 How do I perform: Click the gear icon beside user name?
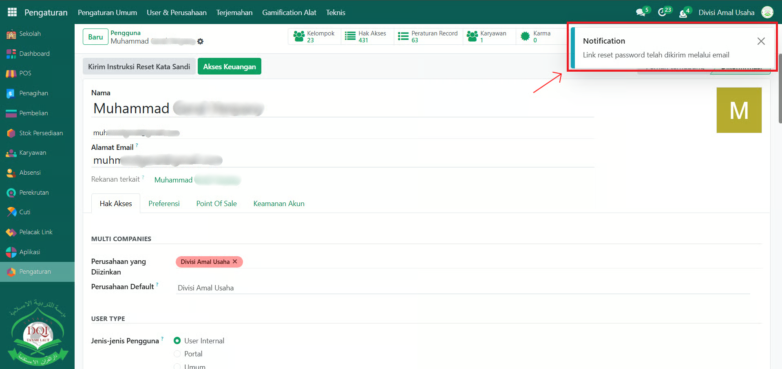(200, 42)
